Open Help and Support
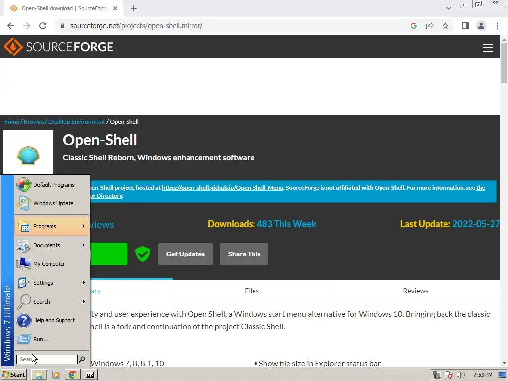 (52, 320)
